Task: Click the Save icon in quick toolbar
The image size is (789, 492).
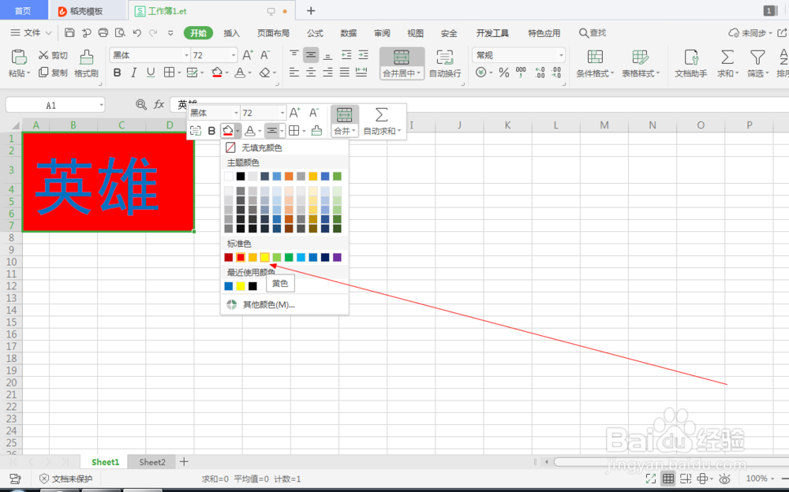Action: (x=70, y=32)
